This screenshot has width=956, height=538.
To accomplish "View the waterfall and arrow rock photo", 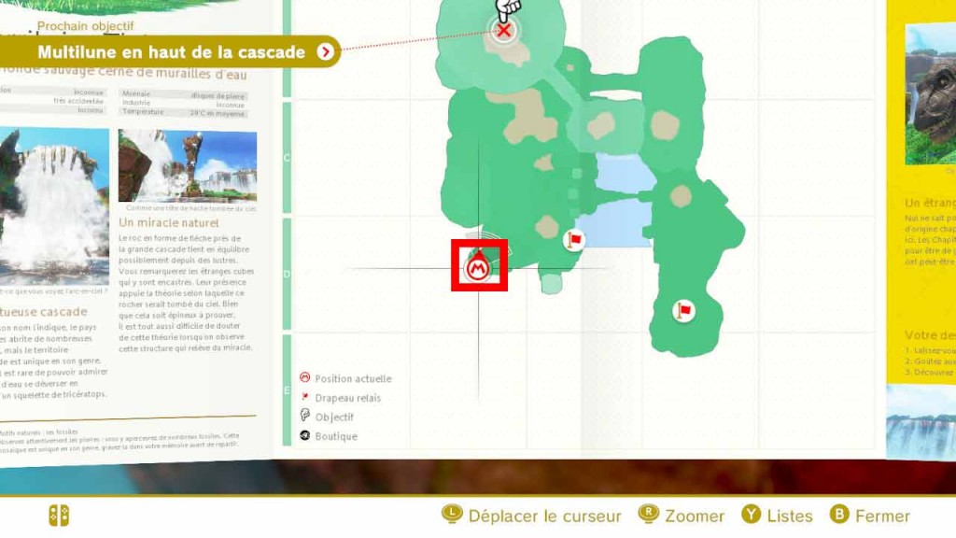I will tap(187, 165).
